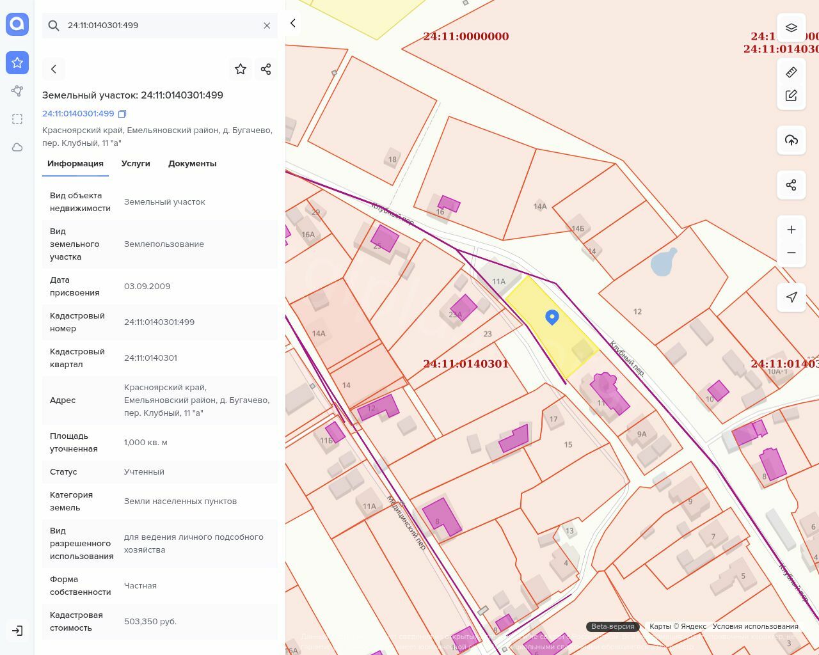
Task: Share the map view
Action: click(791, 185)
